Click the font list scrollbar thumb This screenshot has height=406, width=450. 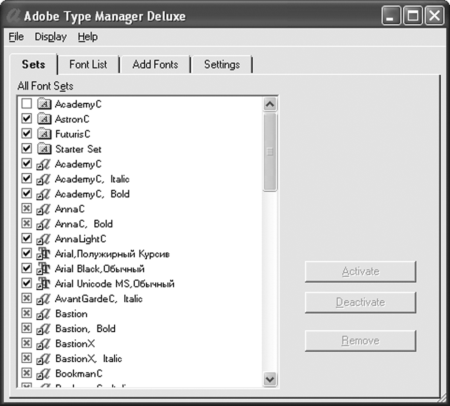coord(270,151)
